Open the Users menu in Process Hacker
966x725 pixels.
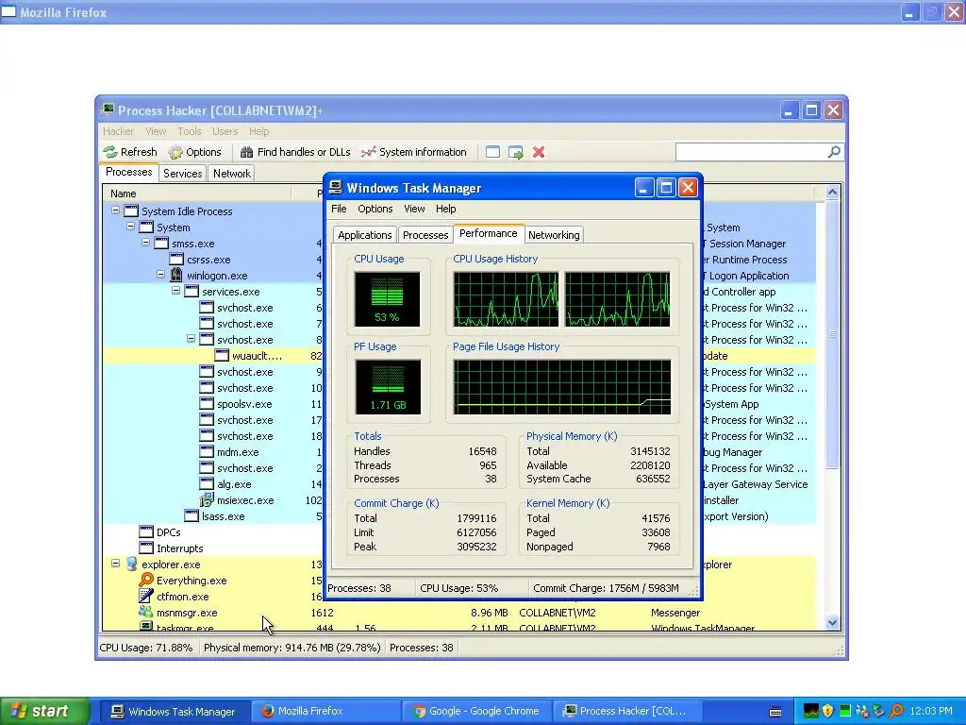(x=225, y=131)
